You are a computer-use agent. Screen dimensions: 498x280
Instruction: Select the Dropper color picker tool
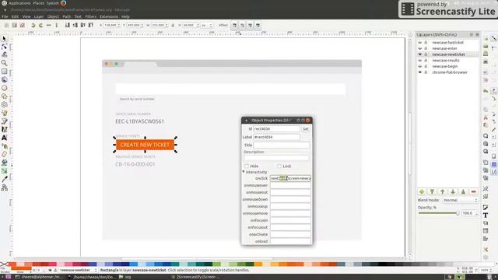pos(4,179)
